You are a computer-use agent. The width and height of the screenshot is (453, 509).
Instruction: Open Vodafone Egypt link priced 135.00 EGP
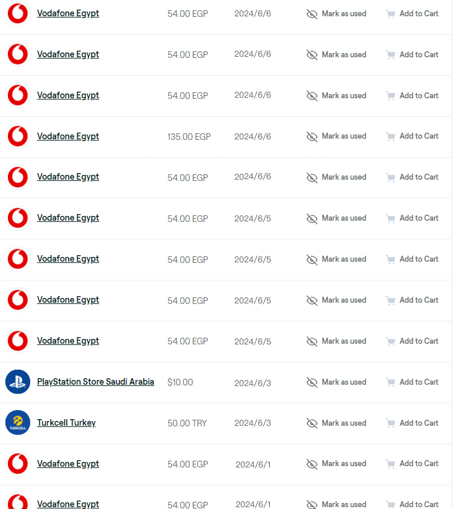coord(68,136)
